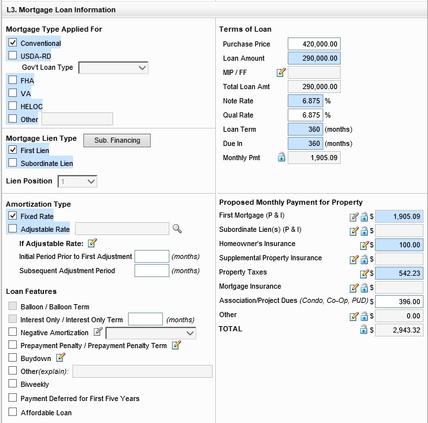The image size is (428, 423).
Task: Click the lock icon beside Monthly Pmt
Action: point(281,157)
